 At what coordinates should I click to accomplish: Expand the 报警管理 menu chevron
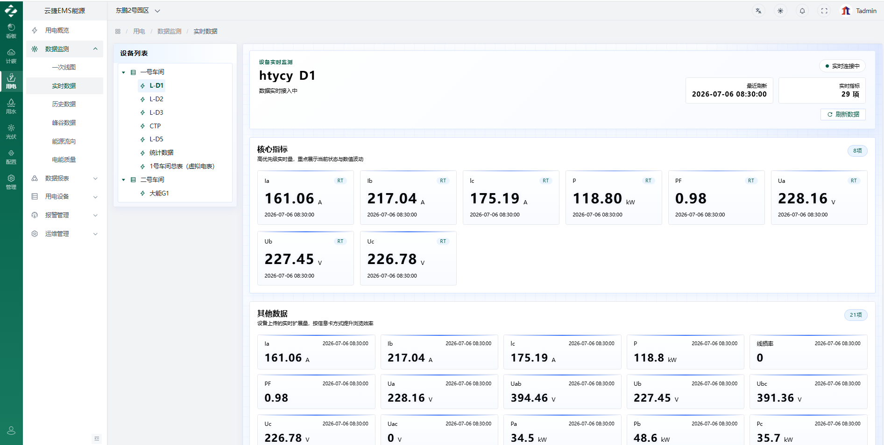[95, 215]
